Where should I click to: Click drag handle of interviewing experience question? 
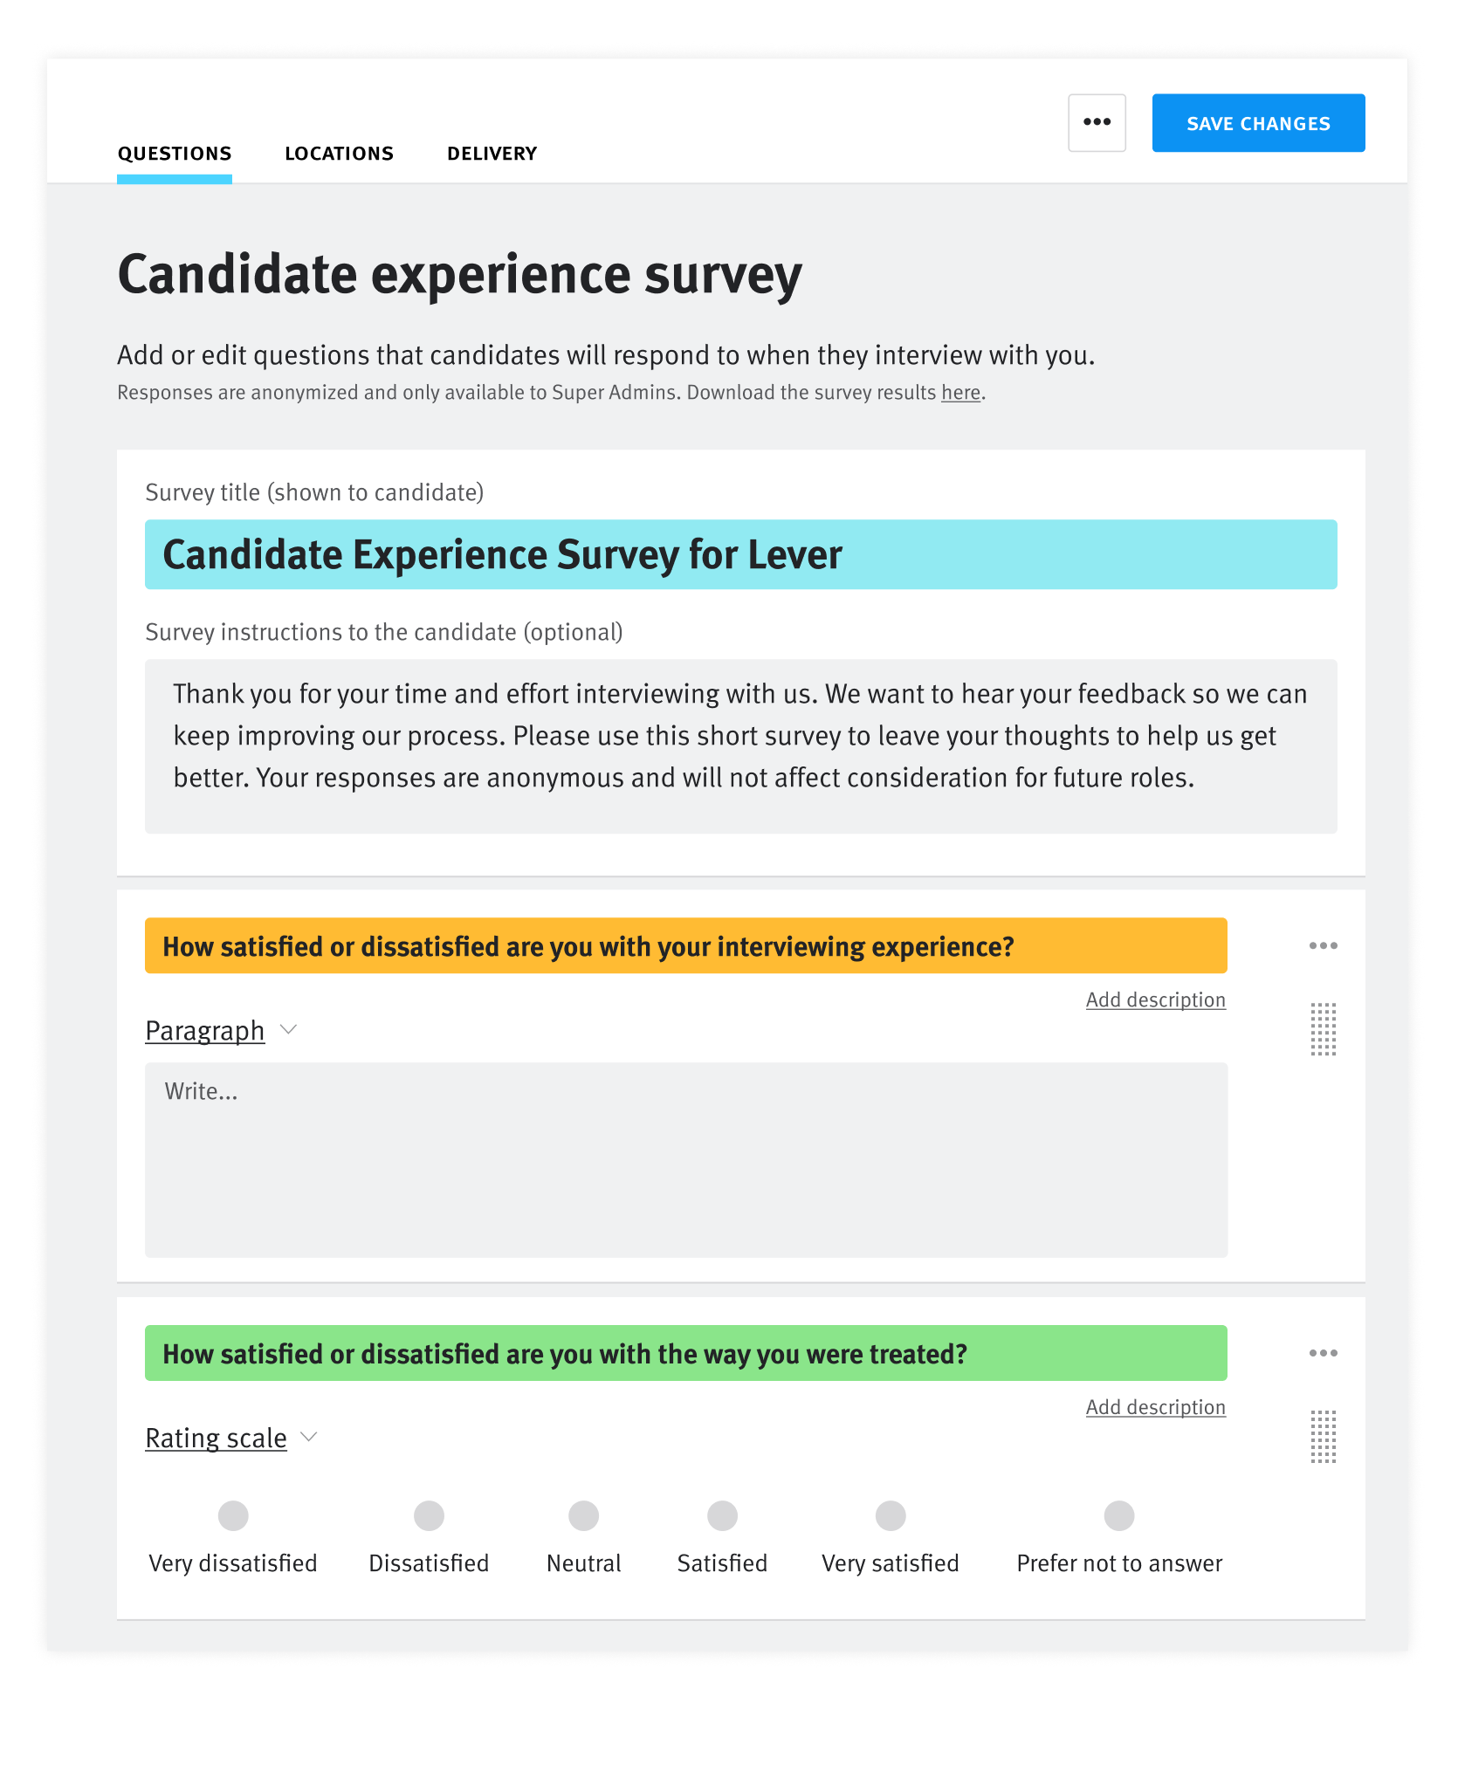click(x=1323, y=1029)
